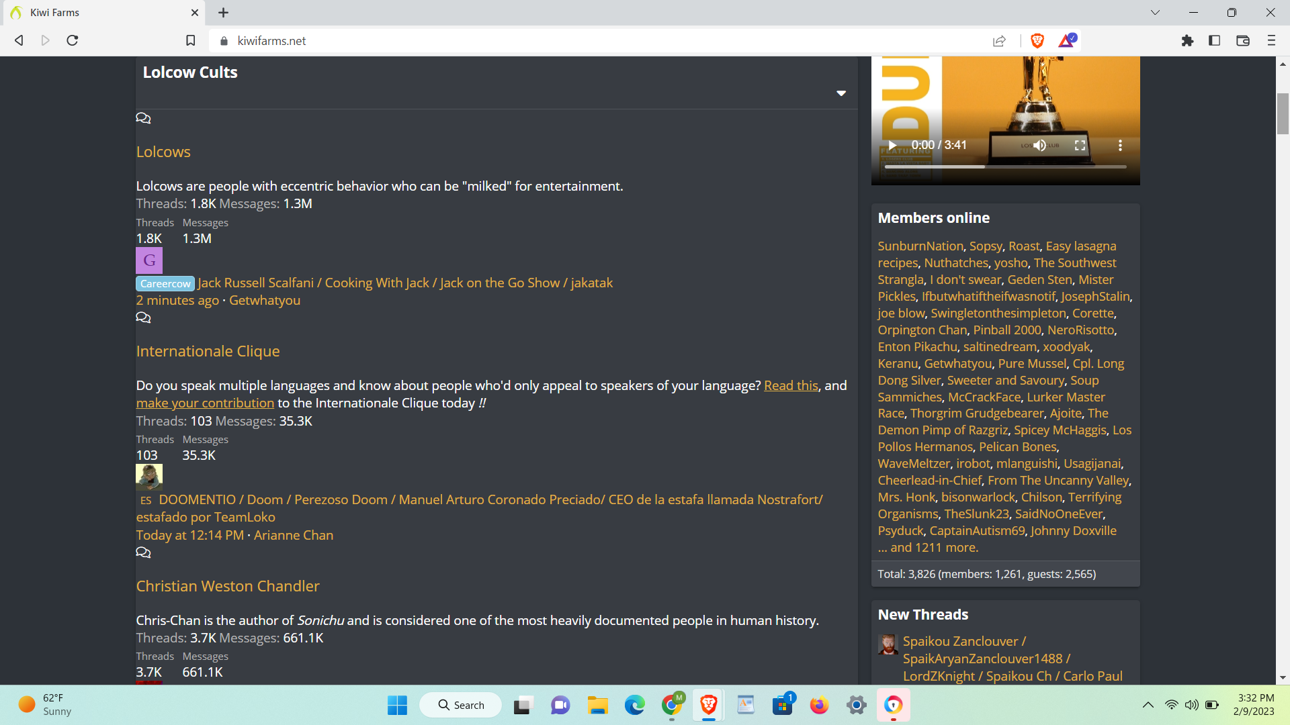Click the Careercow tag label

tap(165, 283)
